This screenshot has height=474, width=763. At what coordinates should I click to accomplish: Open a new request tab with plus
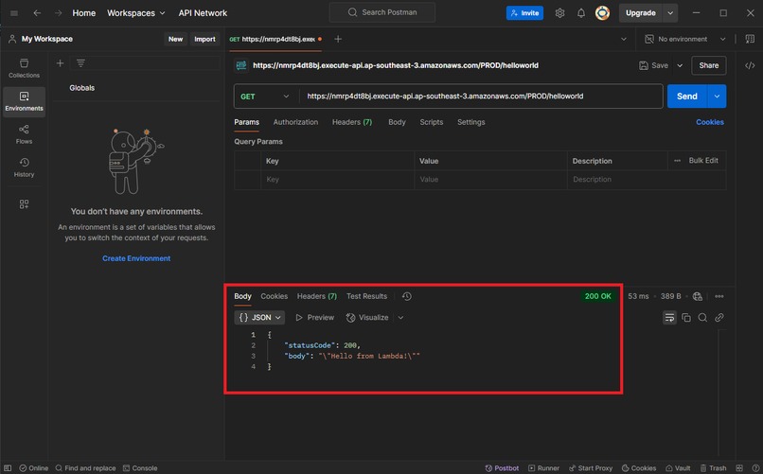coord(338,39)
